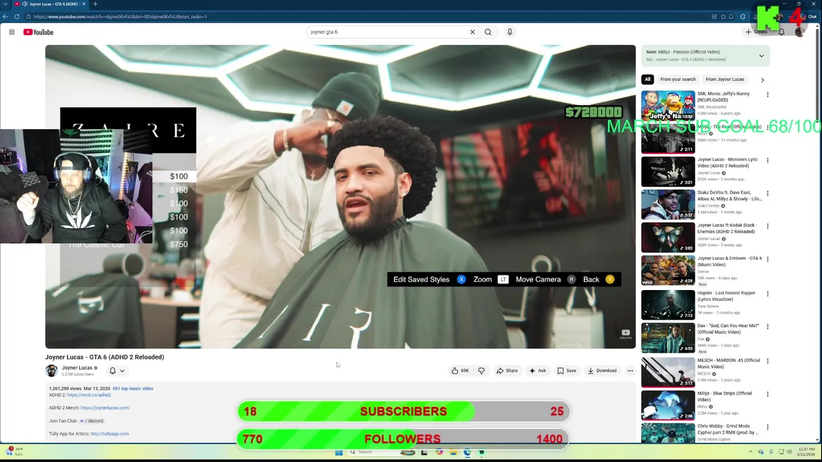Open Monsters Lyric Video thumbnail
The width and height of the screenshot is (822, 462).
(x=668, y=171)
